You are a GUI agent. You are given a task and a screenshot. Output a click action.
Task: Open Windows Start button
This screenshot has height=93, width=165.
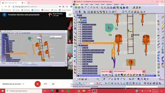pos(3,91)
